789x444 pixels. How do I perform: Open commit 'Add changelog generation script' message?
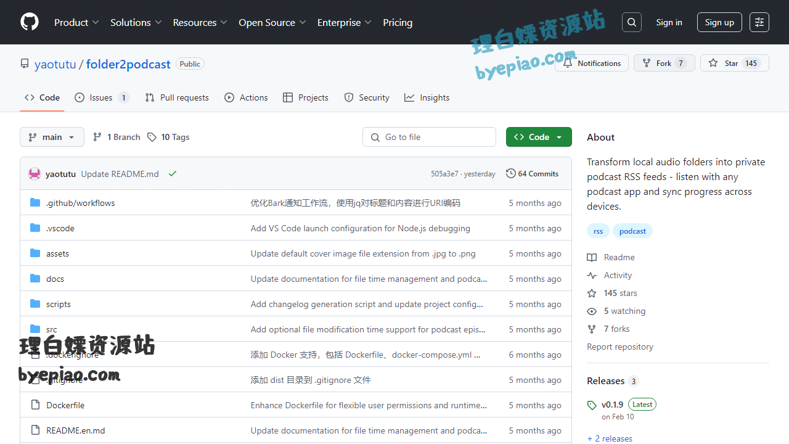point(367,304)
